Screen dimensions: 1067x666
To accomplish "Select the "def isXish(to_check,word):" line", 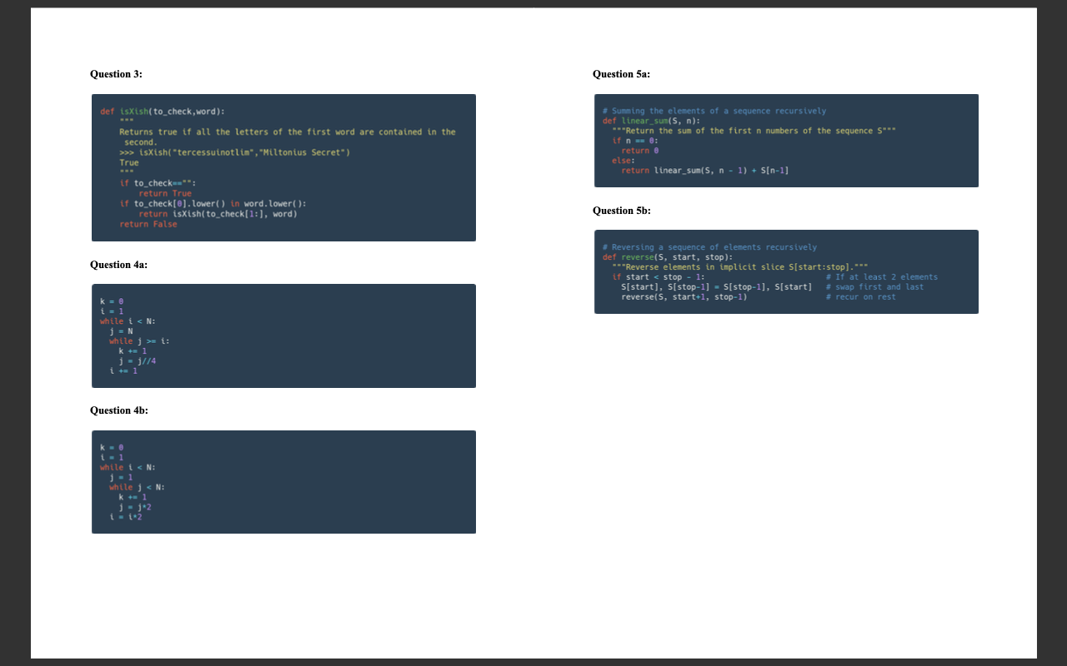I will coord(163,111).
